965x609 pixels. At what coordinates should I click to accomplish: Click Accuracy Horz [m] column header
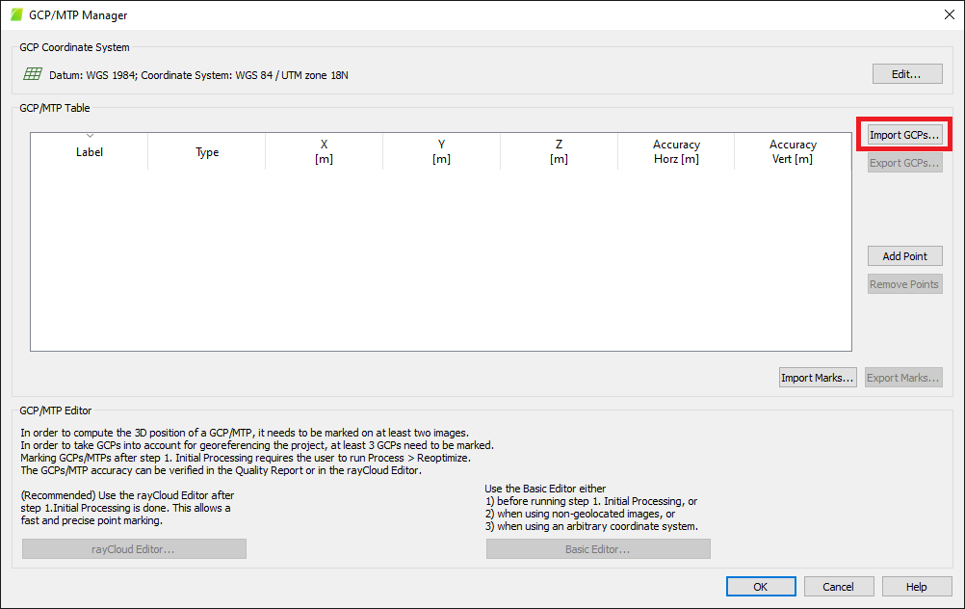pyautogui.click(x=676, y=152)
